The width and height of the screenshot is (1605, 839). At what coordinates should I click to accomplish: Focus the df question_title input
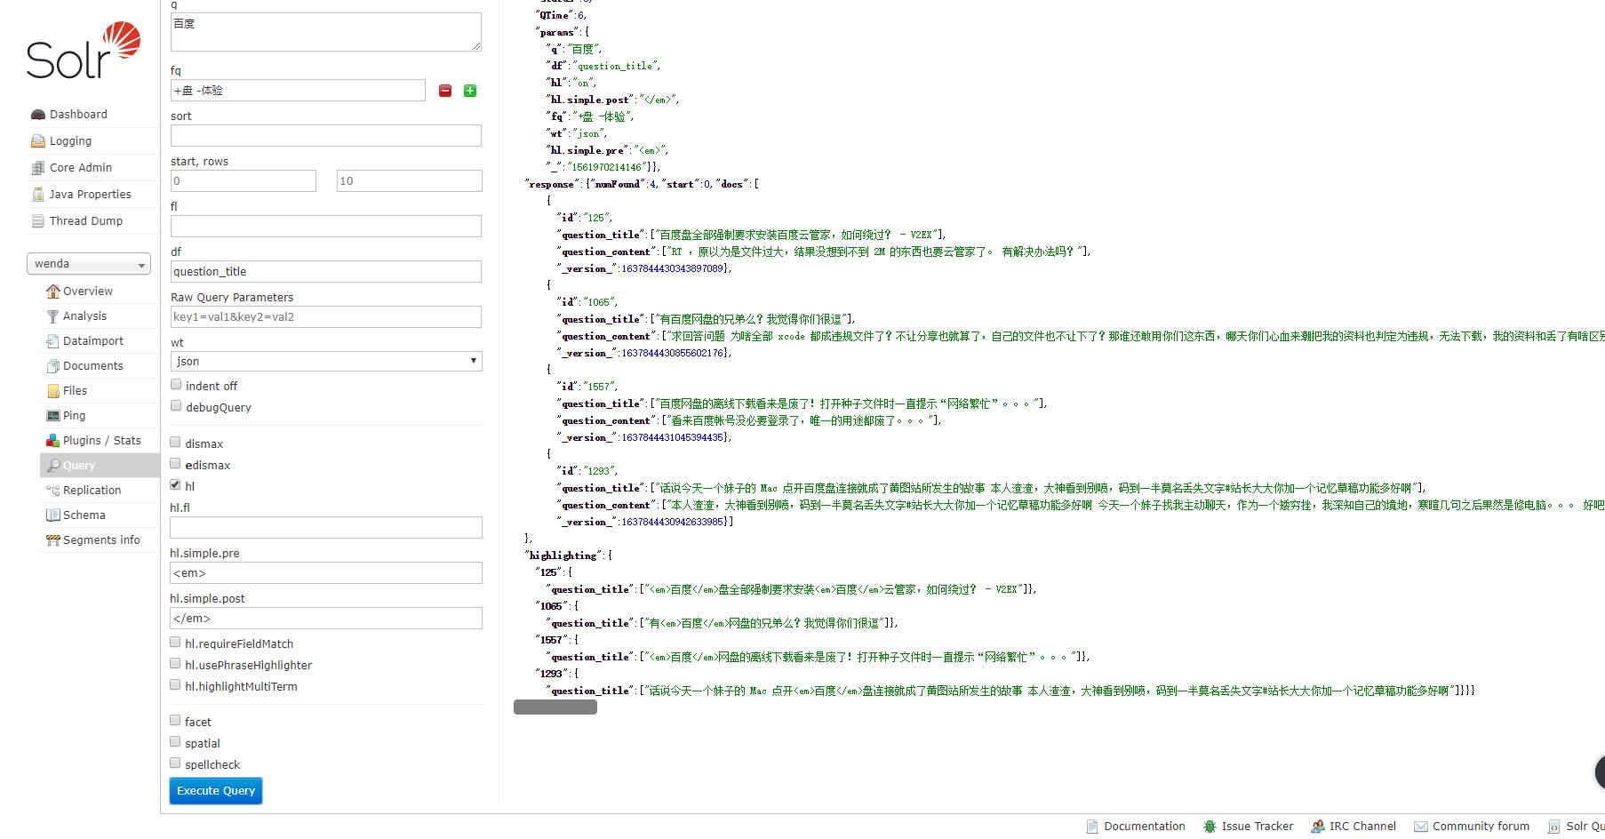point(326,272)
